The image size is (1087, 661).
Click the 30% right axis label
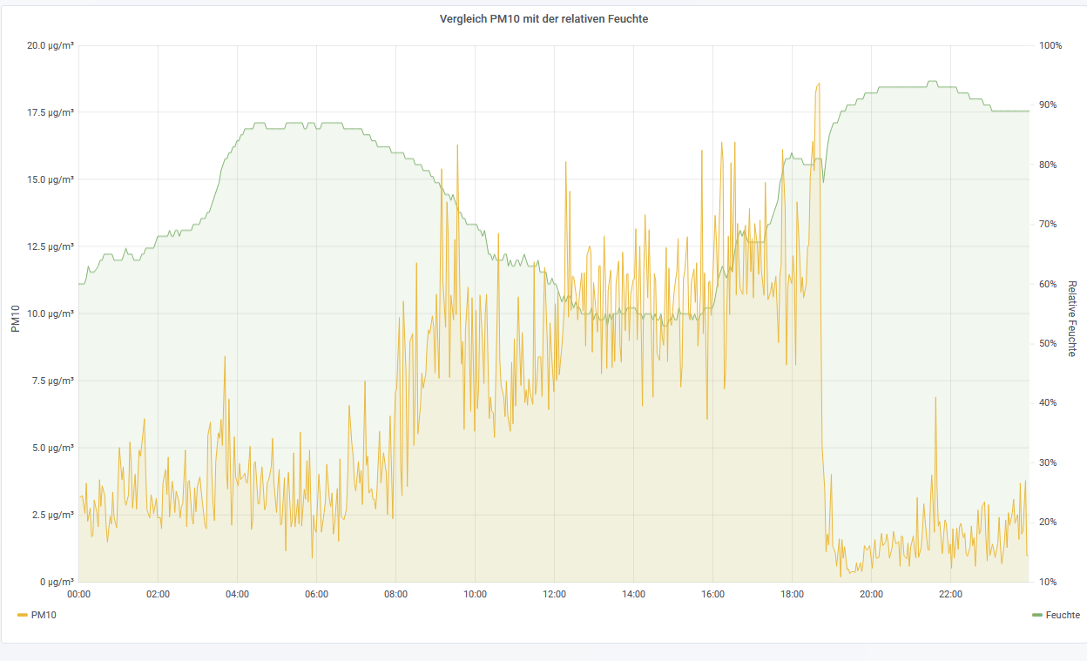point(1048,462)
